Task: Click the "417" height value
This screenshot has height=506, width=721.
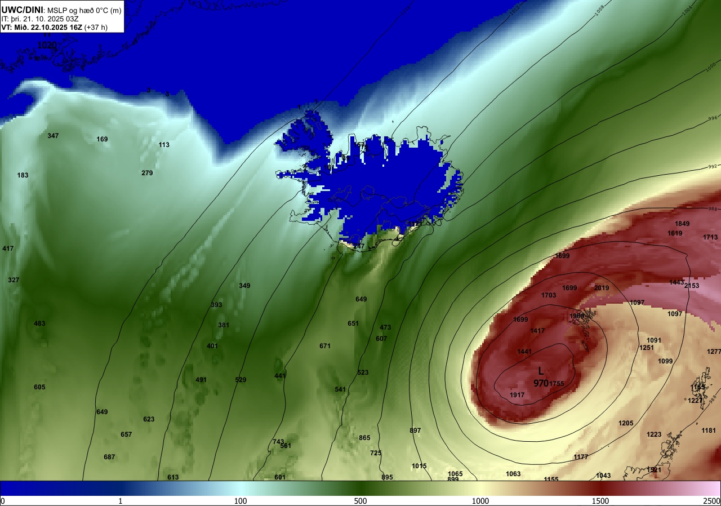Action: (8, 248)
